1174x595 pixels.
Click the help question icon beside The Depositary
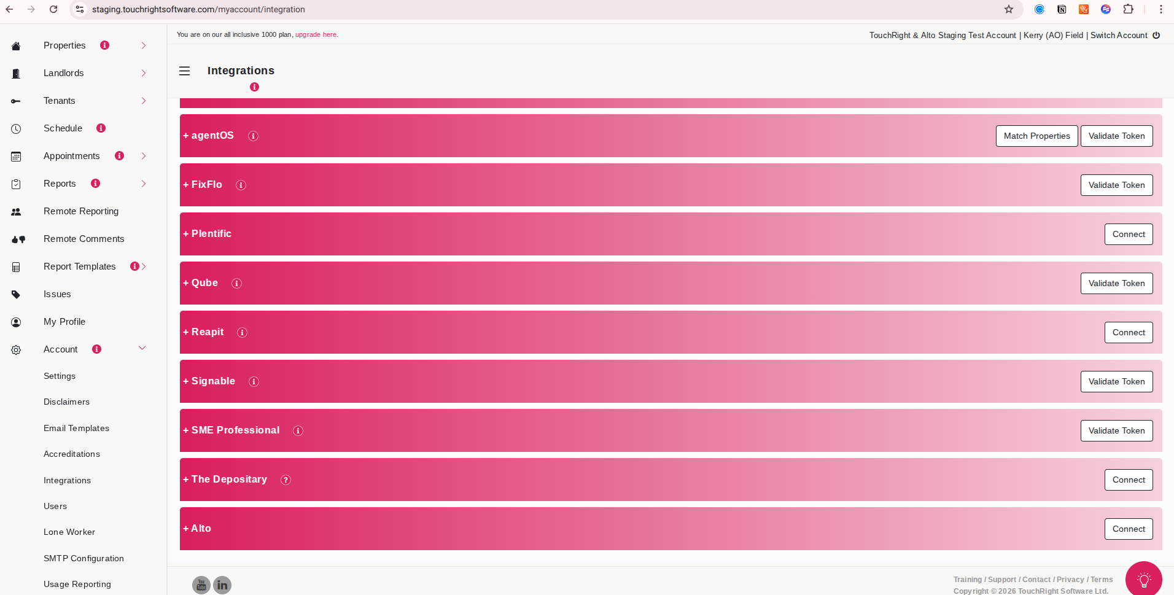(x=286, y=480)
